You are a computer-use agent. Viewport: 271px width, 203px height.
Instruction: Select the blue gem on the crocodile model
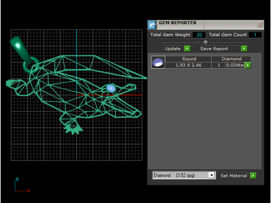pyautogui.click(x=111, y=88)
